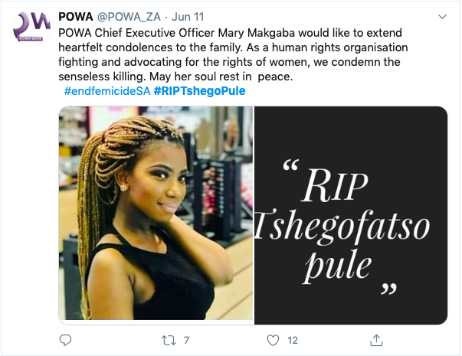
Task: Click the like count 12
Action: pyautogui.click(x=293, y=341)
